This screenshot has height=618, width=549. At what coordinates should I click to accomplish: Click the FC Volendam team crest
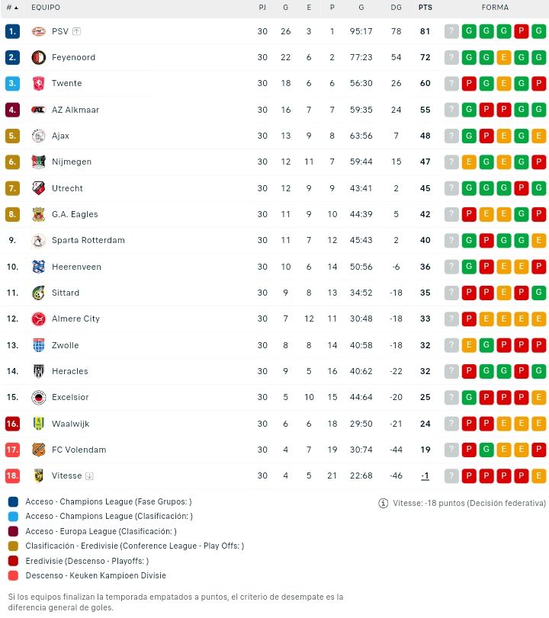[x=39, y=450]
